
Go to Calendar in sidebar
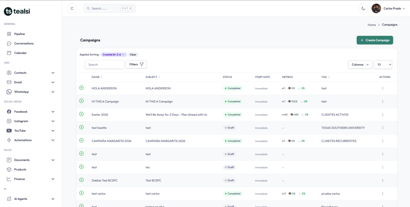coord(20,53)
